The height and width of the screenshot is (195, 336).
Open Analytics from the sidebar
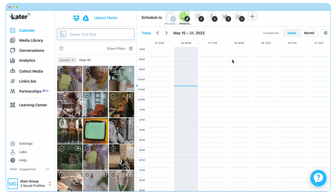pos(23,60)
